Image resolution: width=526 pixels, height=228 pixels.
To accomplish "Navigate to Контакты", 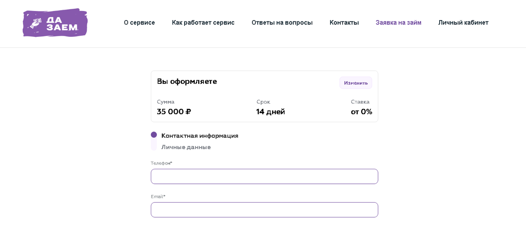I will click(344, 22).
